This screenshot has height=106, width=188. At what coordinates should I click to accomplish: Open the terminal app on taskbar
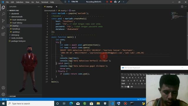click(x=132, y=103)
